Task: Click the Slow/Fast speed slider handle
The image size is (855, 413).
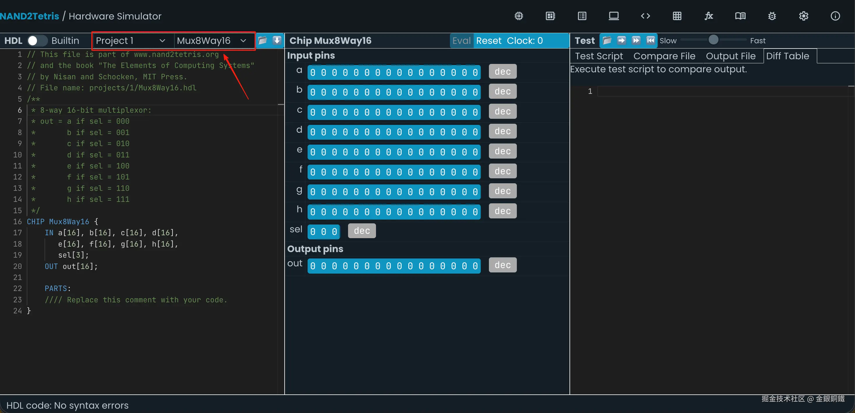Action: pyautogui.click(x=713, y=40)
